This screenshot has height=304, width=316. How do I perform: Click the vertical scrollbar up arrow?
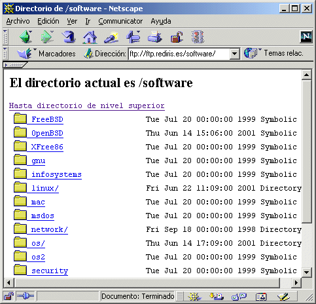(307, 75)
